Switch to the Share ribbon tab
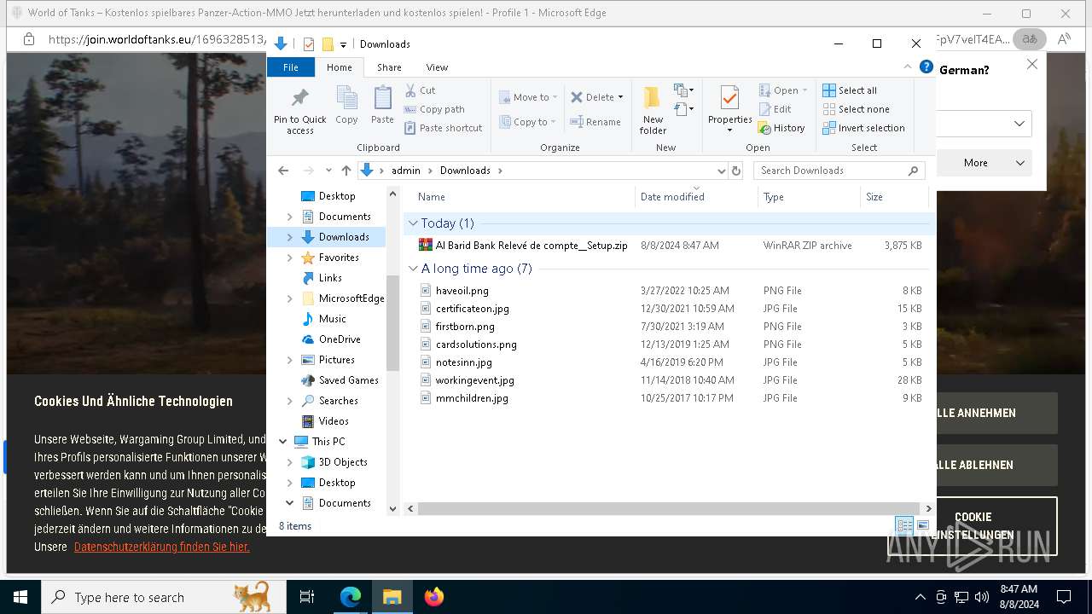This screenshot has height=614, width=1092. tap(389, 67)
